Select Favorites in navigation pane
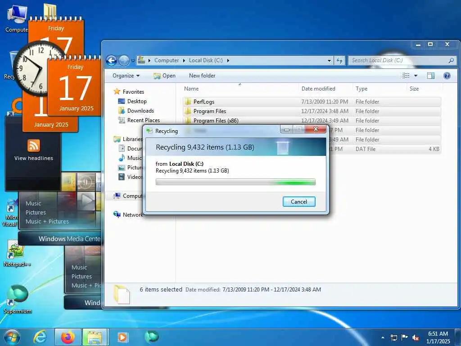The image size is (461, 346). [129, 92]
